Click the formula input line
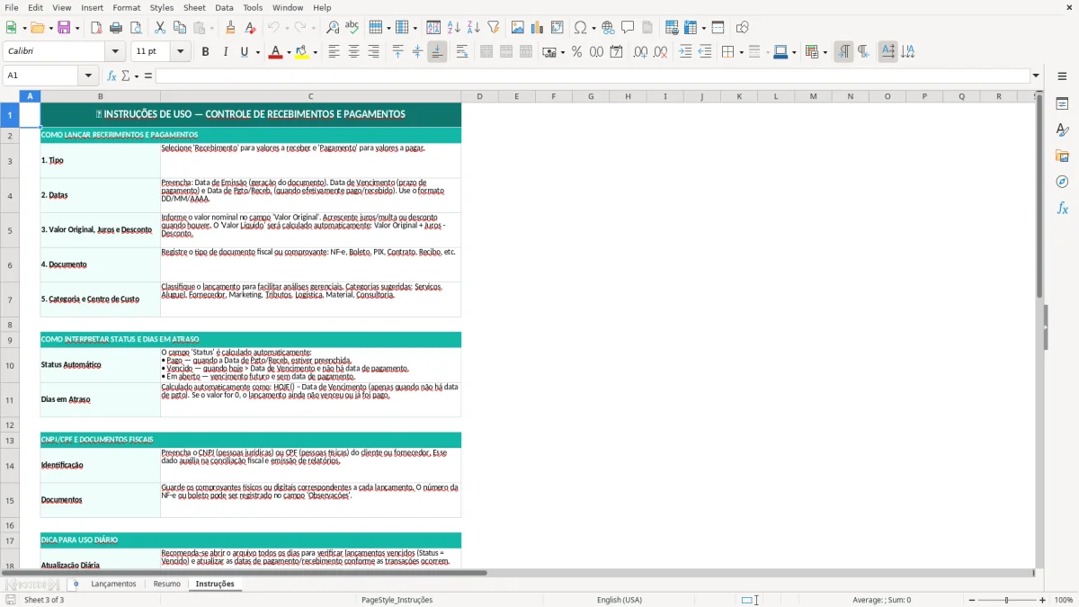This screenshot has width=1079, height=607. coord(593,76)
